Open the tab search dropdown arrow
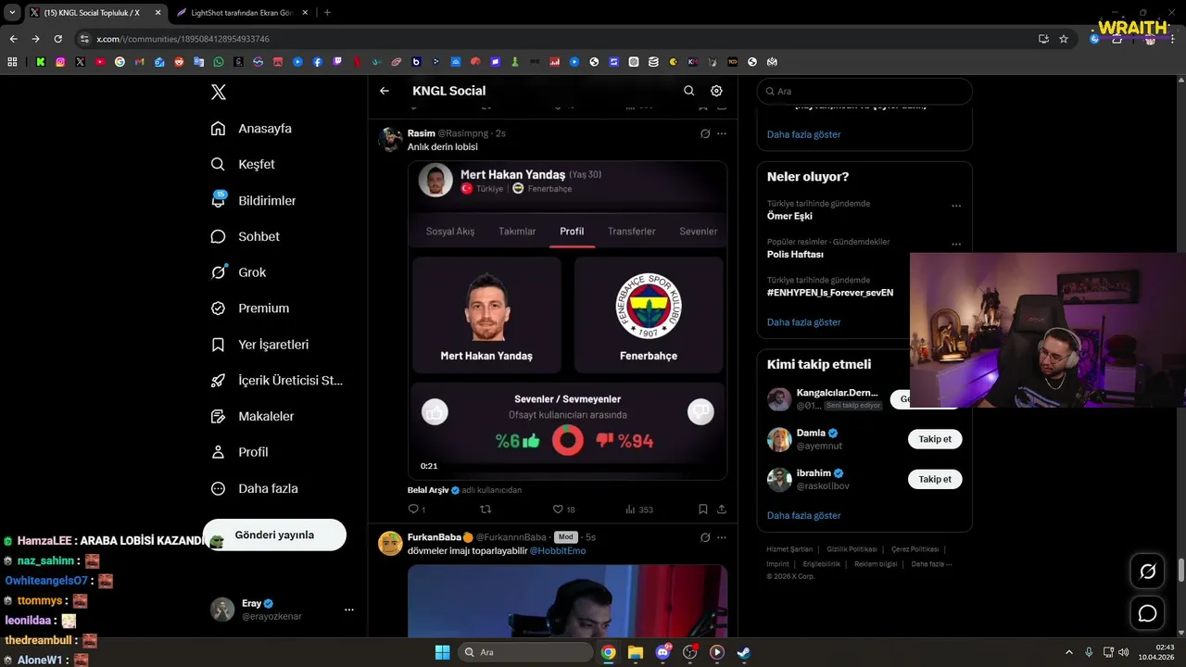 coord(12,13)
